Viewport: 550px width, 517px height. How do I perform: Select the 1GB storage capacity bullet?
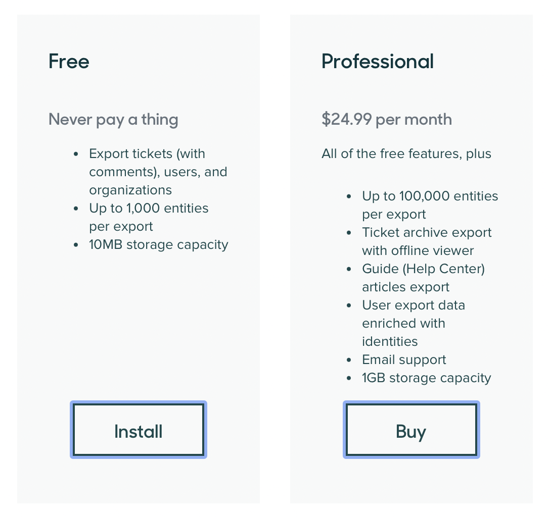[427, 378]
